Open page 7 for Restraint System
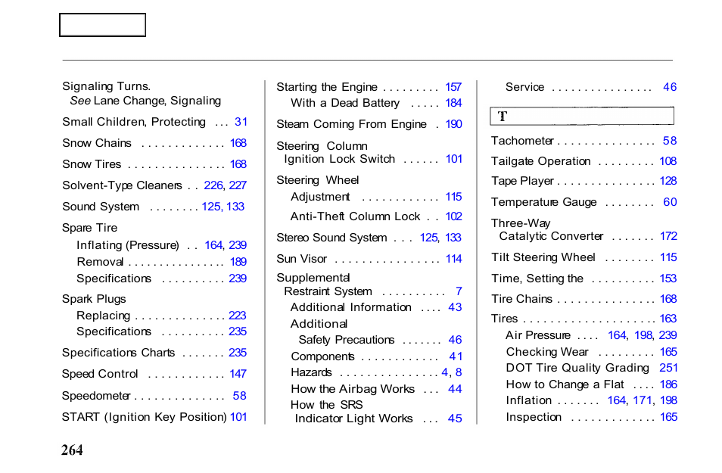This screenshot has width=722, height=473. pos(459,291)
